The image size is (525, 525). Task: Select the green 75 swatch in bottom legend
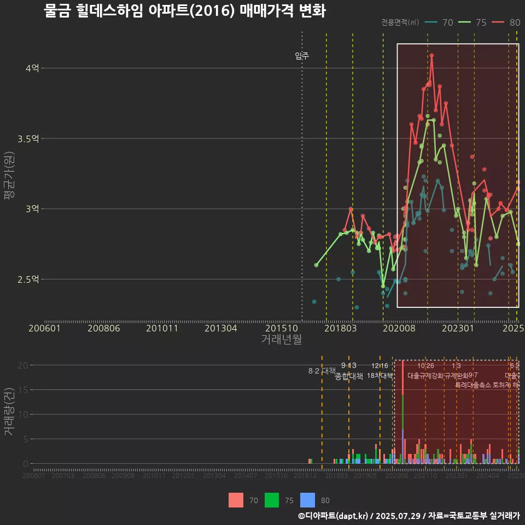(x=272, y=500)
